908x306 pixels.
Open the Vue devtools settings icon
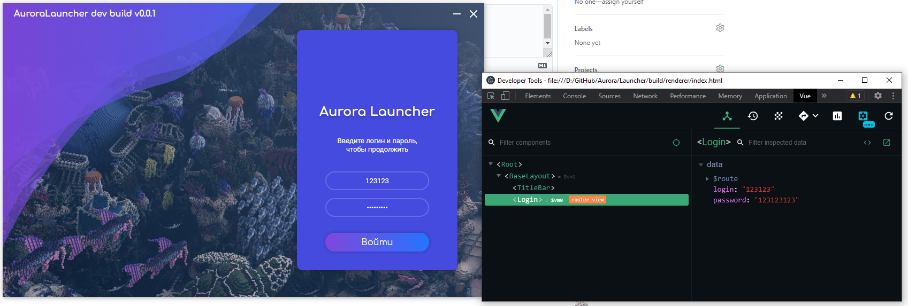(863, 116)
